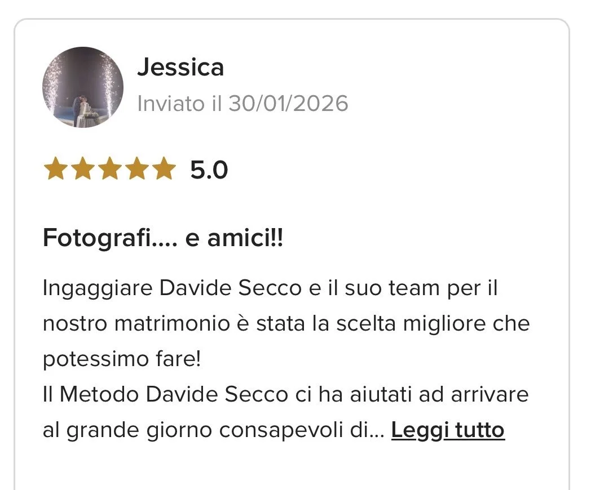Click the line starting "Ingaggiare Davide Secco"
The width and height of the screenshot is (591, 490).
point(270,288)
